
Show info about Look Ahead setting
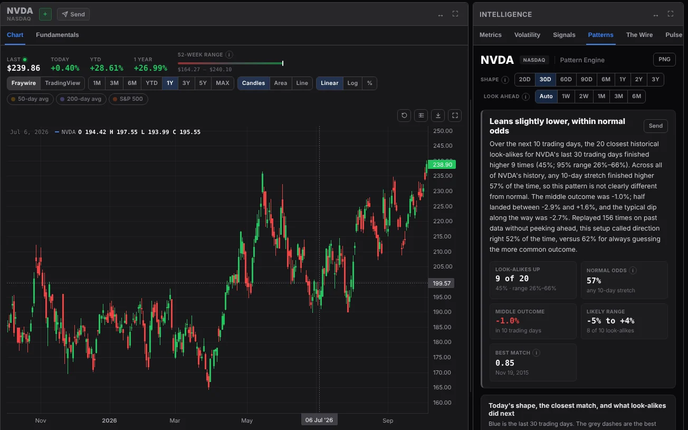pyautogui.click(x=525, y=97)
